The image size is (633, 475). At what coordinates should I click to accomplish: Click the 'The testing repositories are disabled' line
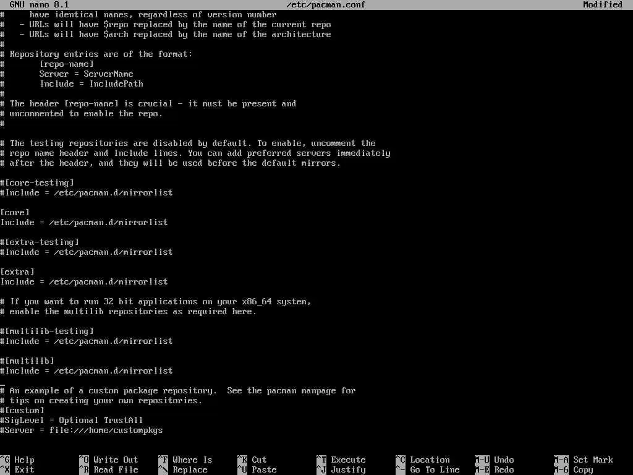(188, 143)
